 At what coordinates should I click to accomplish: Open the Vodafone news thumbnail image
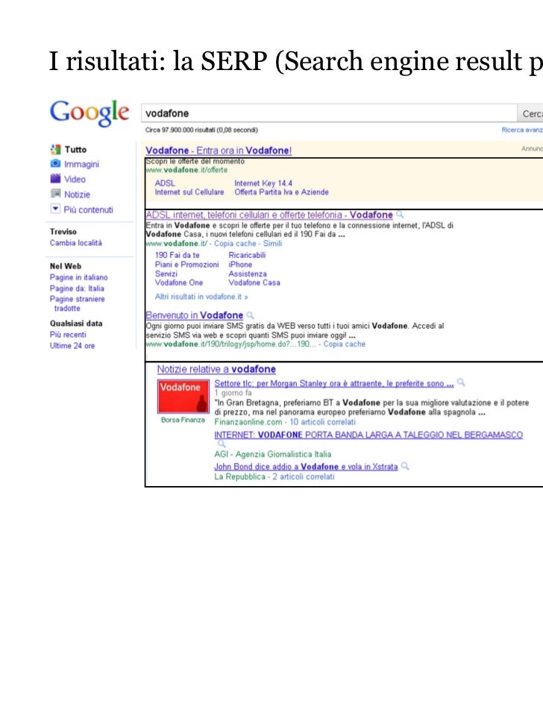[183, 397]
